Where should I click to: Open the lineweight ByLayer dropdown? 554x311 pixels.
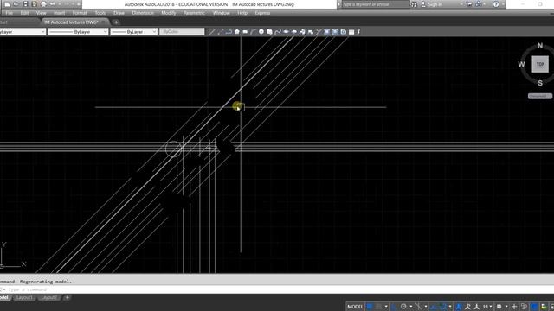pos(134,32)
